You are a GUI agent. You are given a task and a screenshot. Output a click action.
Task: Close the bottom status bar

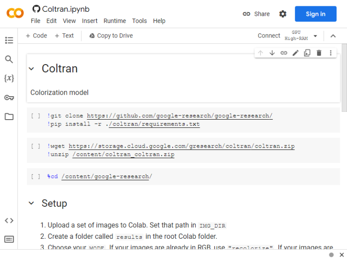342,255
